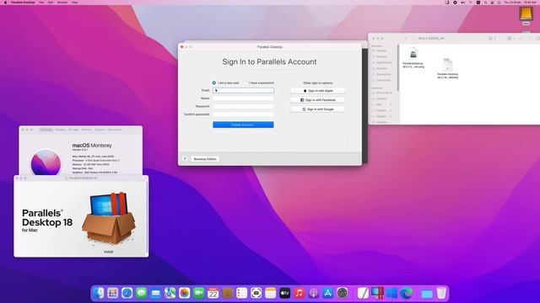The height and width of the screenshot is (303, 540).
Task: Open the Edit menu
Action: 51,3
